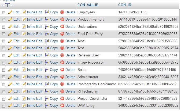Tick the checkbox for Employees row

coord(4,13)
